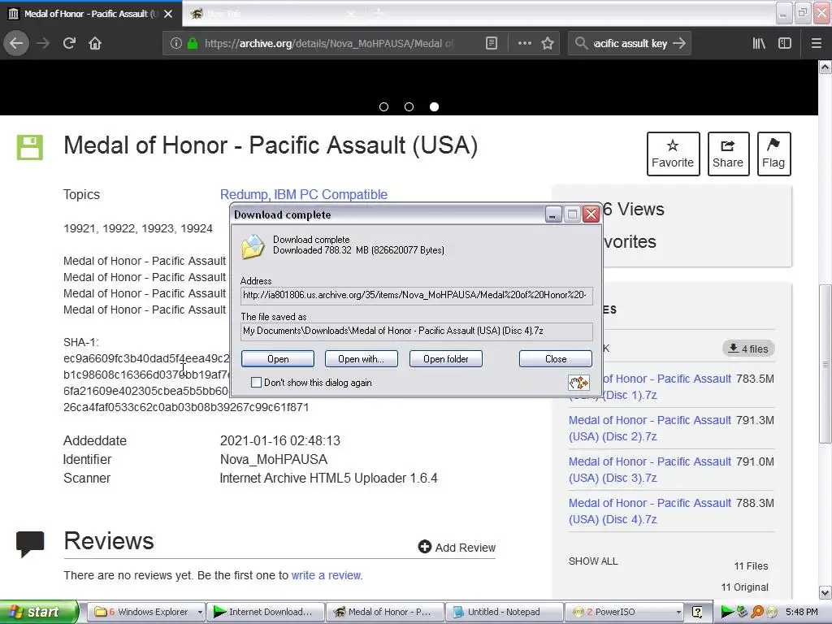Toggle reader view in address bar
The height and width of the screenshot is (624, 832).
click(x=492, y=43)
